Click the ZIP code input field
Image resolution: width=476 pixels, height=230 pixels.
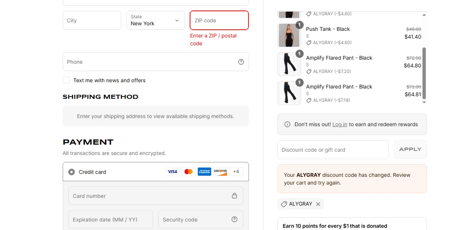219,20
